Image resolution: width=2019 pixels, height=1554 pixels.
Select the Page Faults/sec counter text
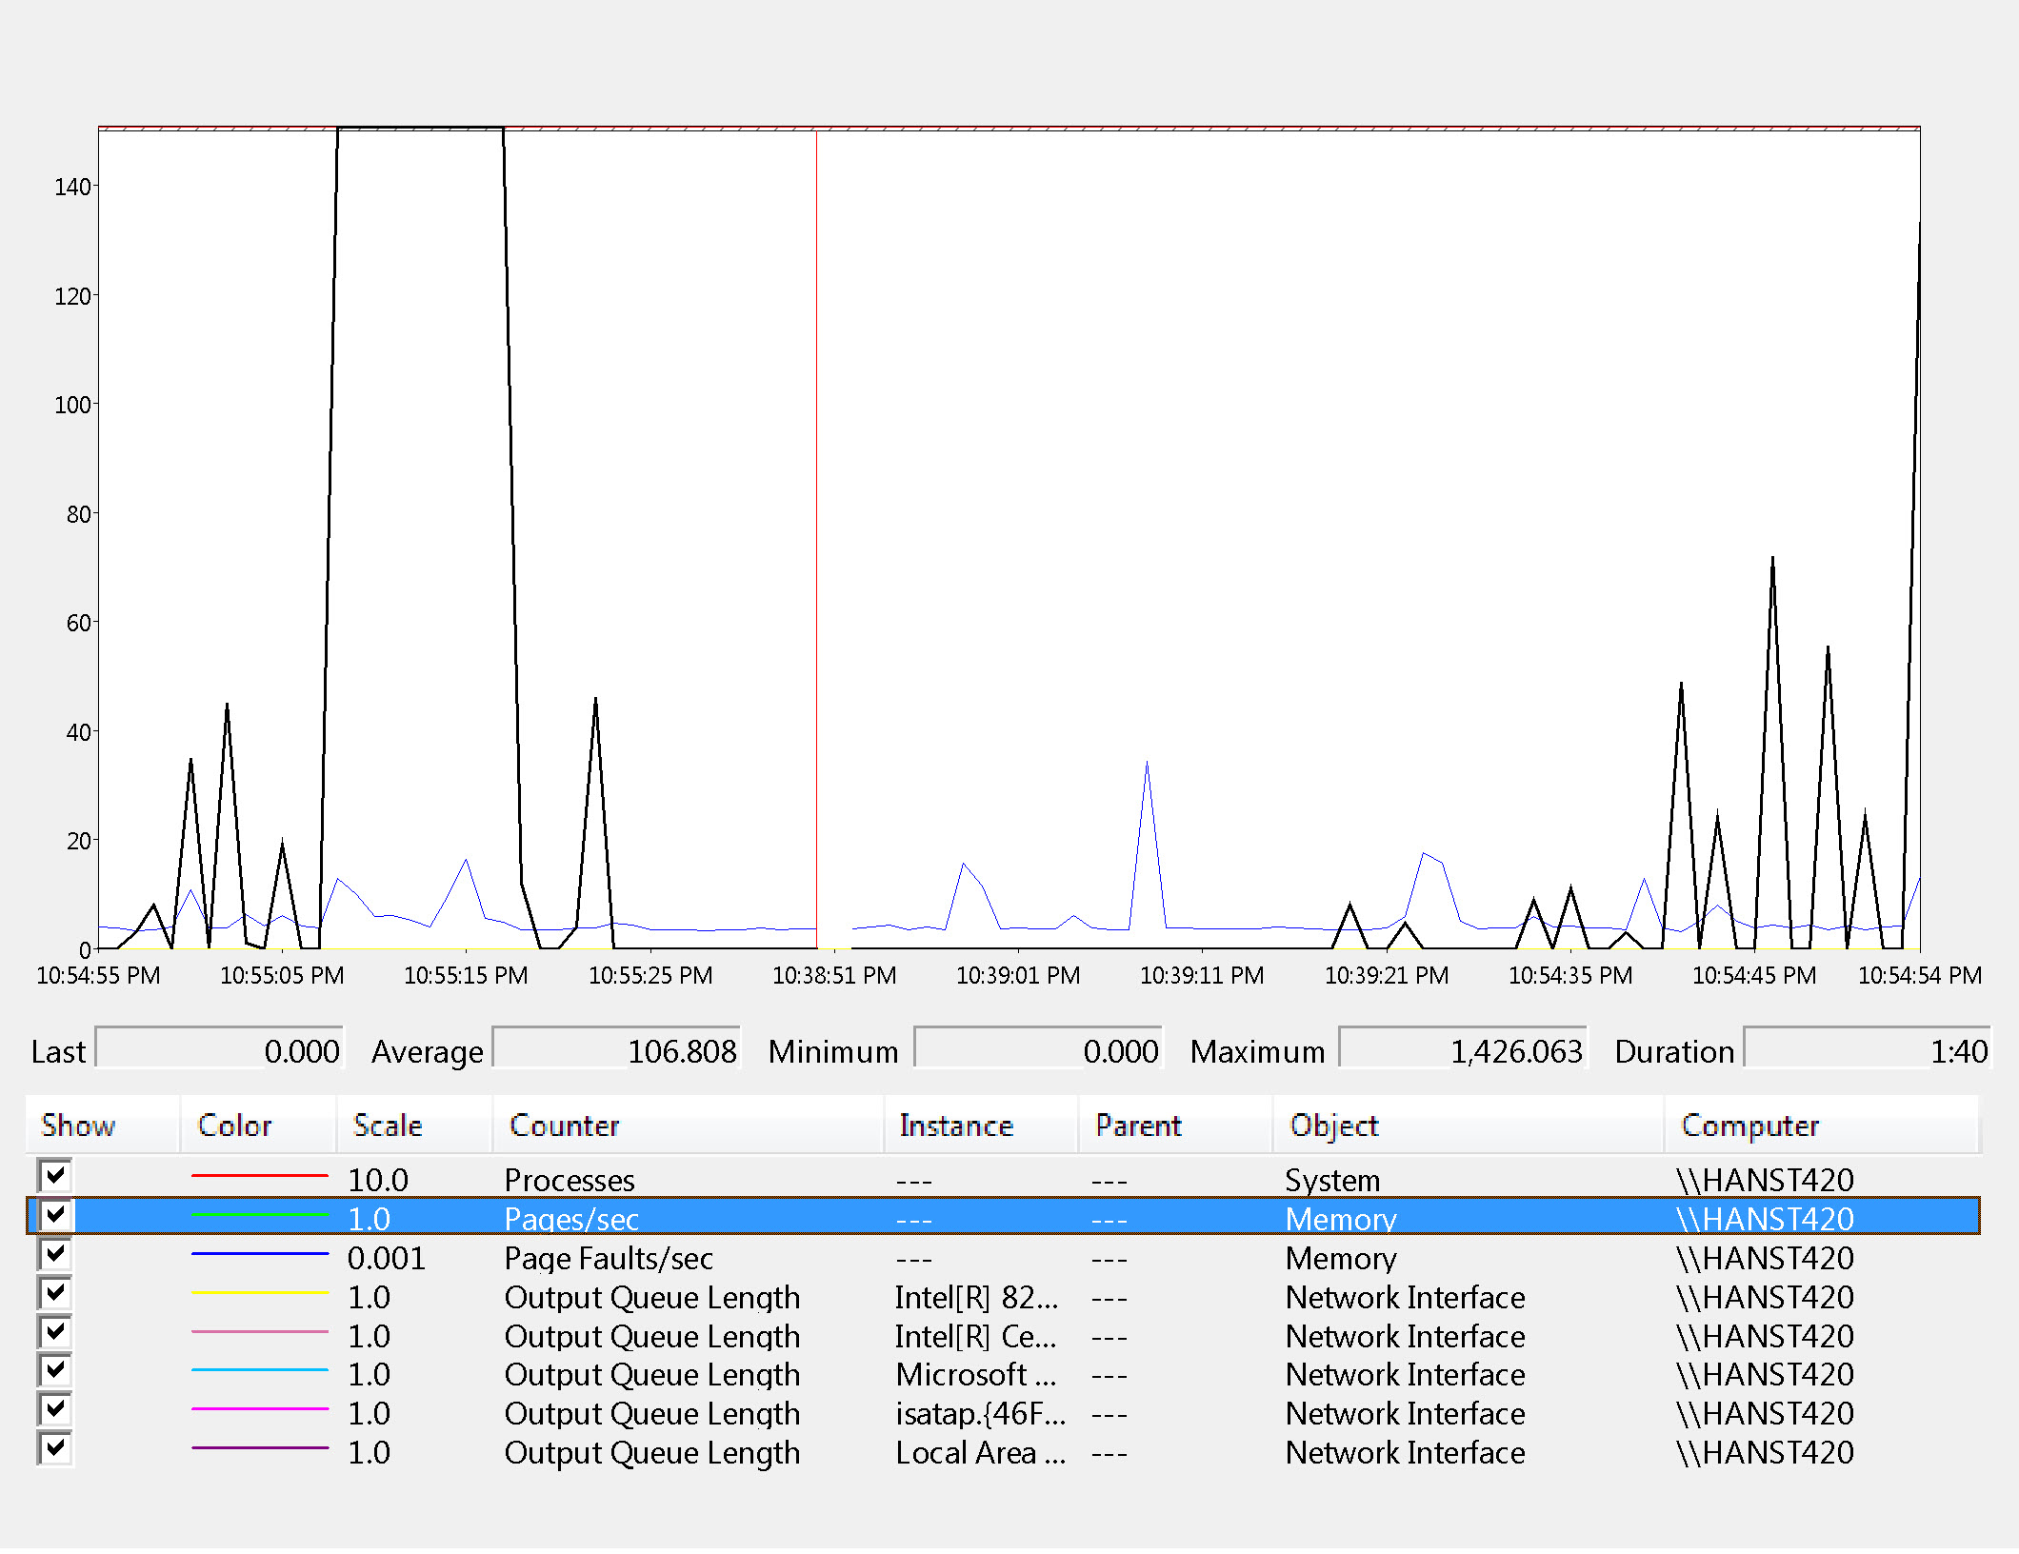point(609,1259)
